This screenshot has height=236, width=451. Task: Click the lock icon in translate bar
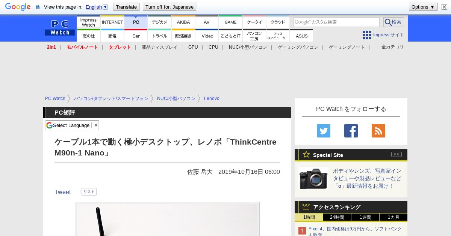pos(38,7)
